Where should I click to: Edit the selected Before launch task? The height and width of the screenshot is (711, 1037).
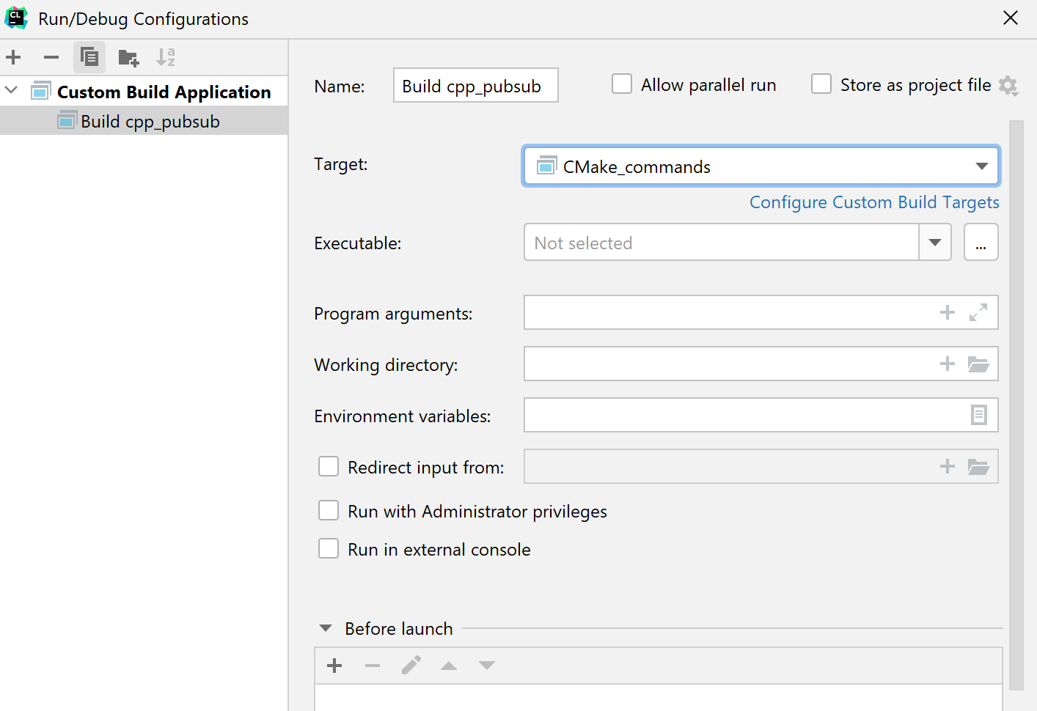click(411, 665)
